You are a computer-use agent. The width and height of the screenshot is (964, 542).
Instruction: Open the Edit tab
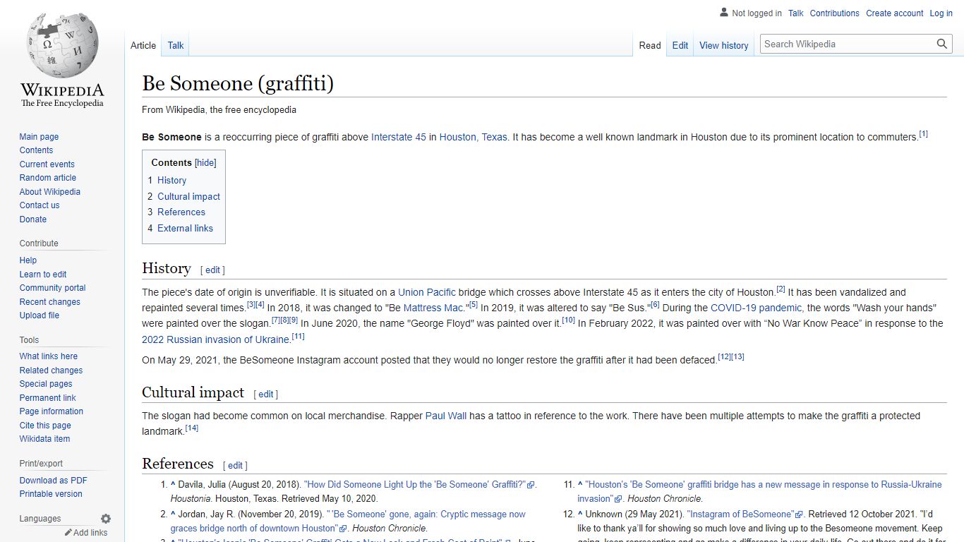(680, 45)
